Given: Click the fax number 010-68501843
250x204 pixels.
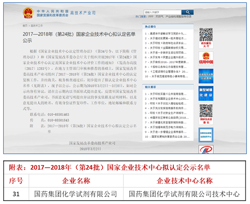Looking at the screenshot, I should point(58,120).
